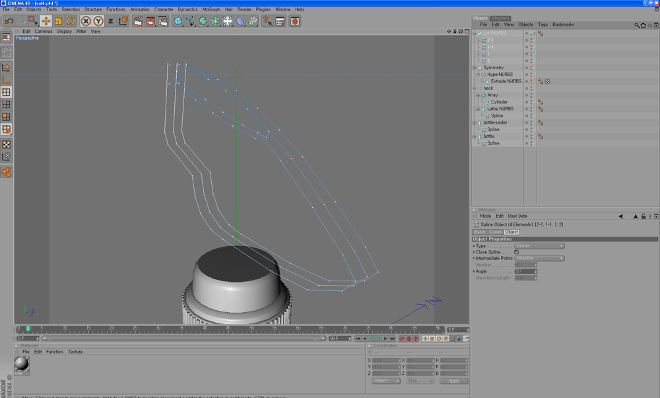The width and height of the screenshot is (660, 398).
Task: Collapse the Loft NURBS tree node
Action: click(x=475, y=33)
